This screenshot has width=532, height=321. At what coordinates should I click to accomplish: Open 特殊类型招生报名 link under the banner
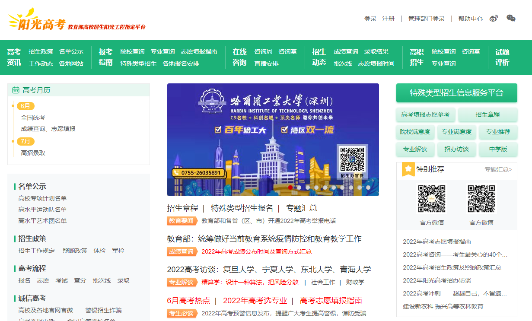pos(242,208)
